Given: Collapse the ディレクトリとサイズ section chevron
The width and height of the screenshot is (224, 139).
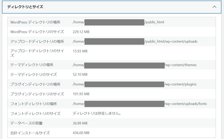Looking at the screenshot, I should point(214,7).
